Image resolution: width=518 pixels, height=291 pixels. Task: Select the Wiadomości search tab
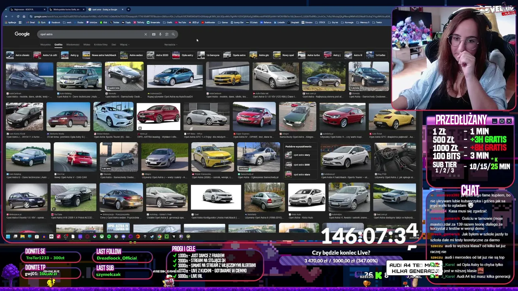click(73, 44)
